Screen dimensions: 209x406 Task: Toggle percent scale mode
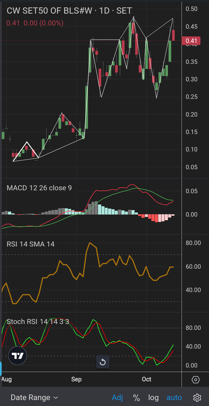[x=136, y=397]
